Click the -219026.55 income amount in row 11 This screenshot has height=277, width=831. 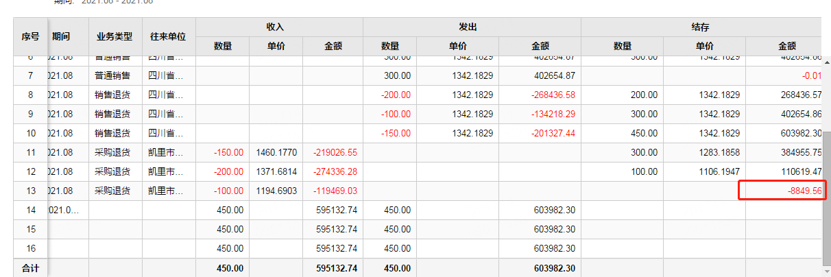[335, 152]
